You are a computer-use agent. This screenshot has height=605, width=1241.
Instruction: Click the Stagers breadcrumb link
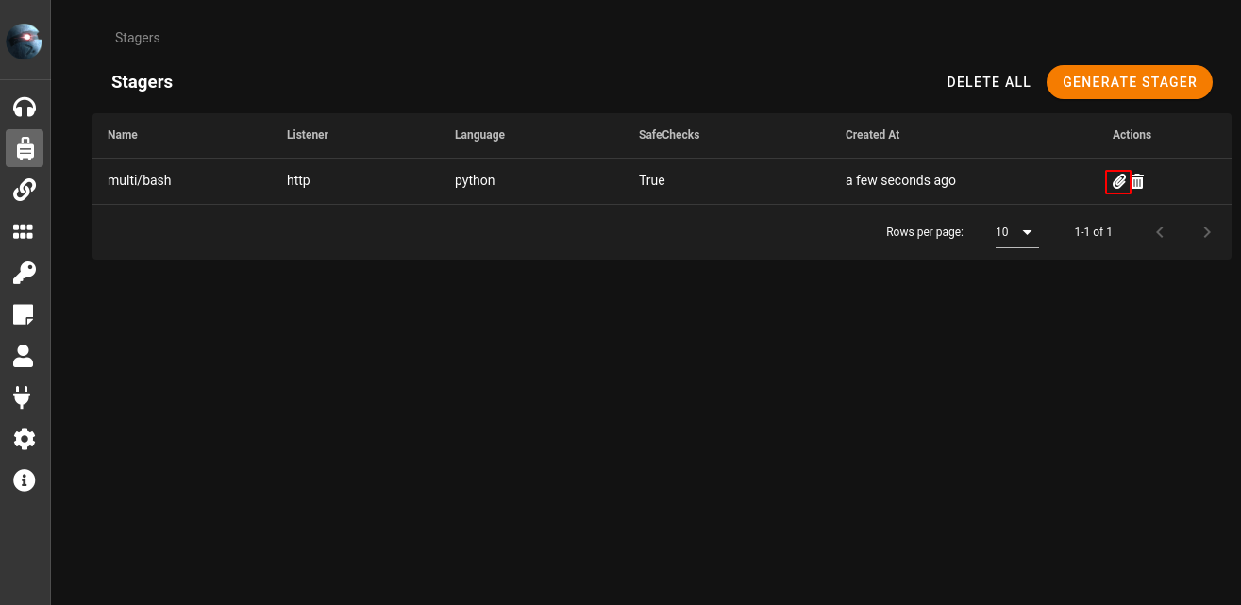(138, 38)
